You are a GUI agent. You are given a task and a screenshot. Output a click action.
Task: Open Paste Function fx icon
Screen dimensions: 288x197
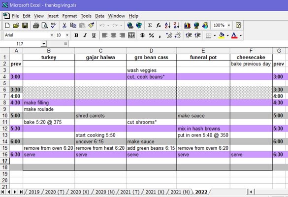click(x=159, y=25)
